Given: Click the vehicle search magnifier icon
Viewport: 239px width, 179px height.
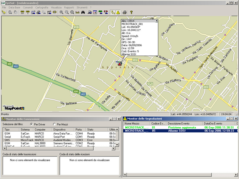Looking at the screenshot, I should tap(90, 12).
